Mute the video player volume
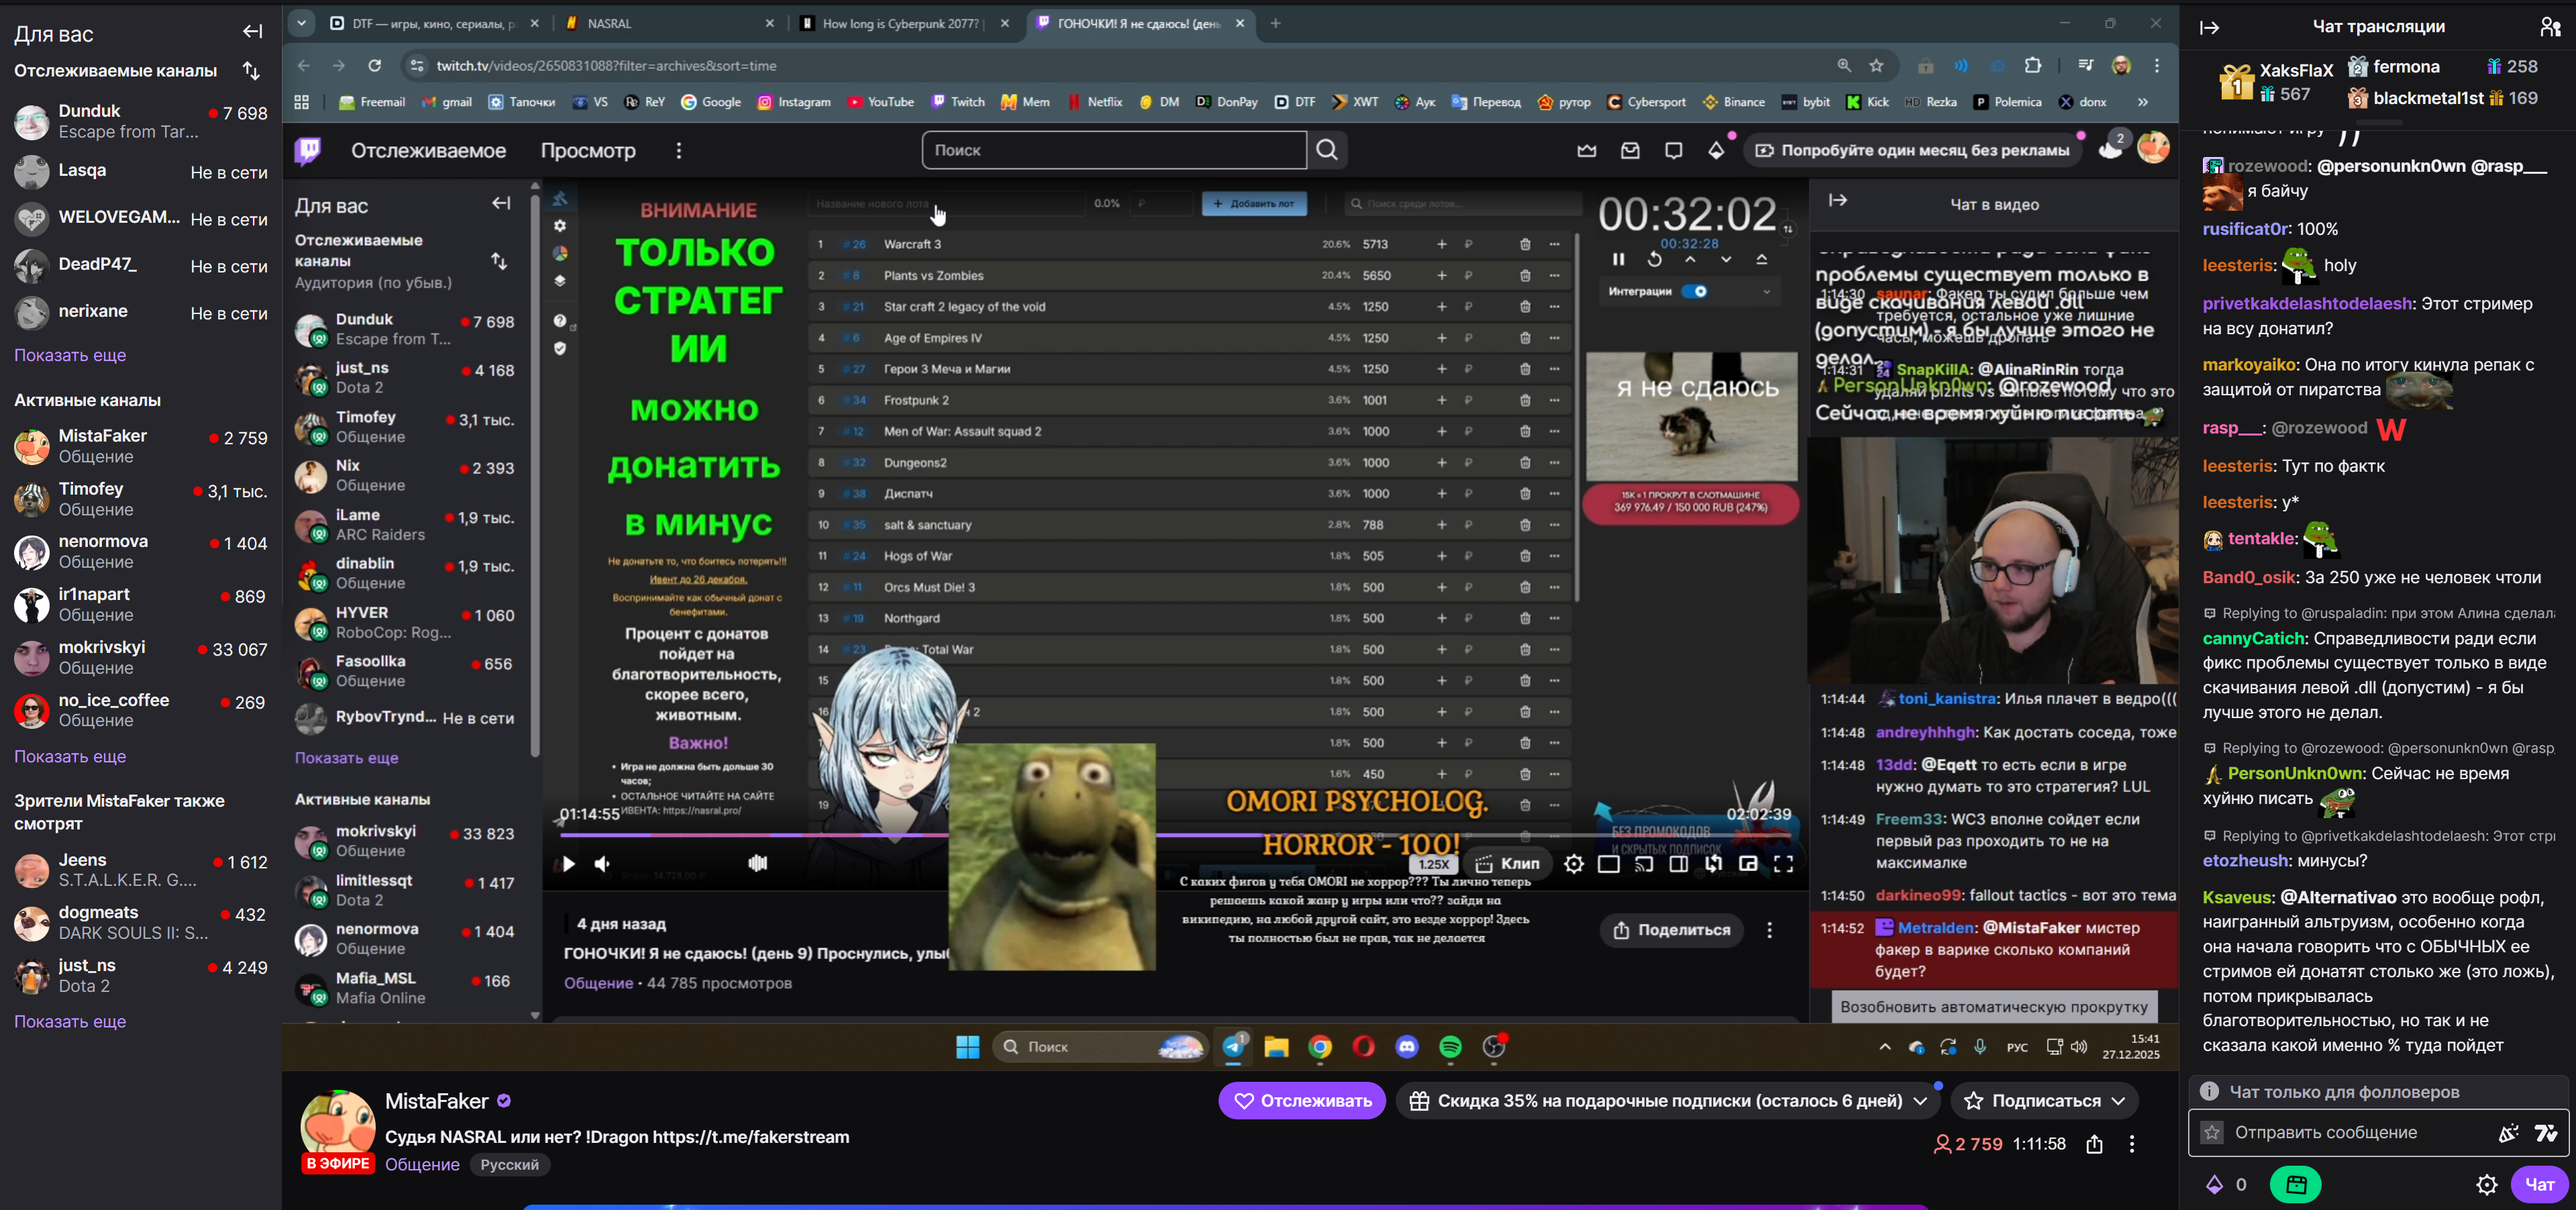 [602, 864]
